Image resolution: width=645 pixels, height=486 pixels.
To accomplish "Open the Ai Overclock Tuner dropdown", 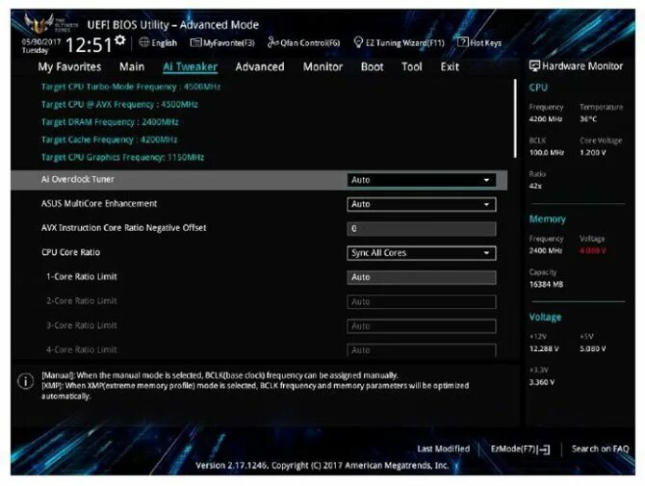I will tap(422, 180).
